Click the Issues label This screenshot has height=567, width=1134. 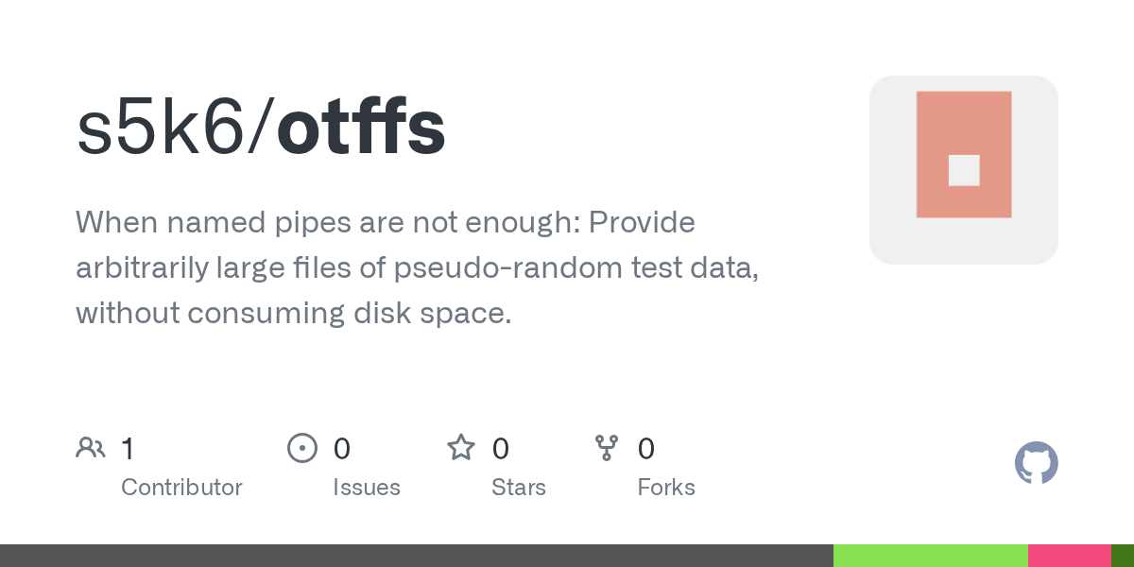tap(366, 488)
